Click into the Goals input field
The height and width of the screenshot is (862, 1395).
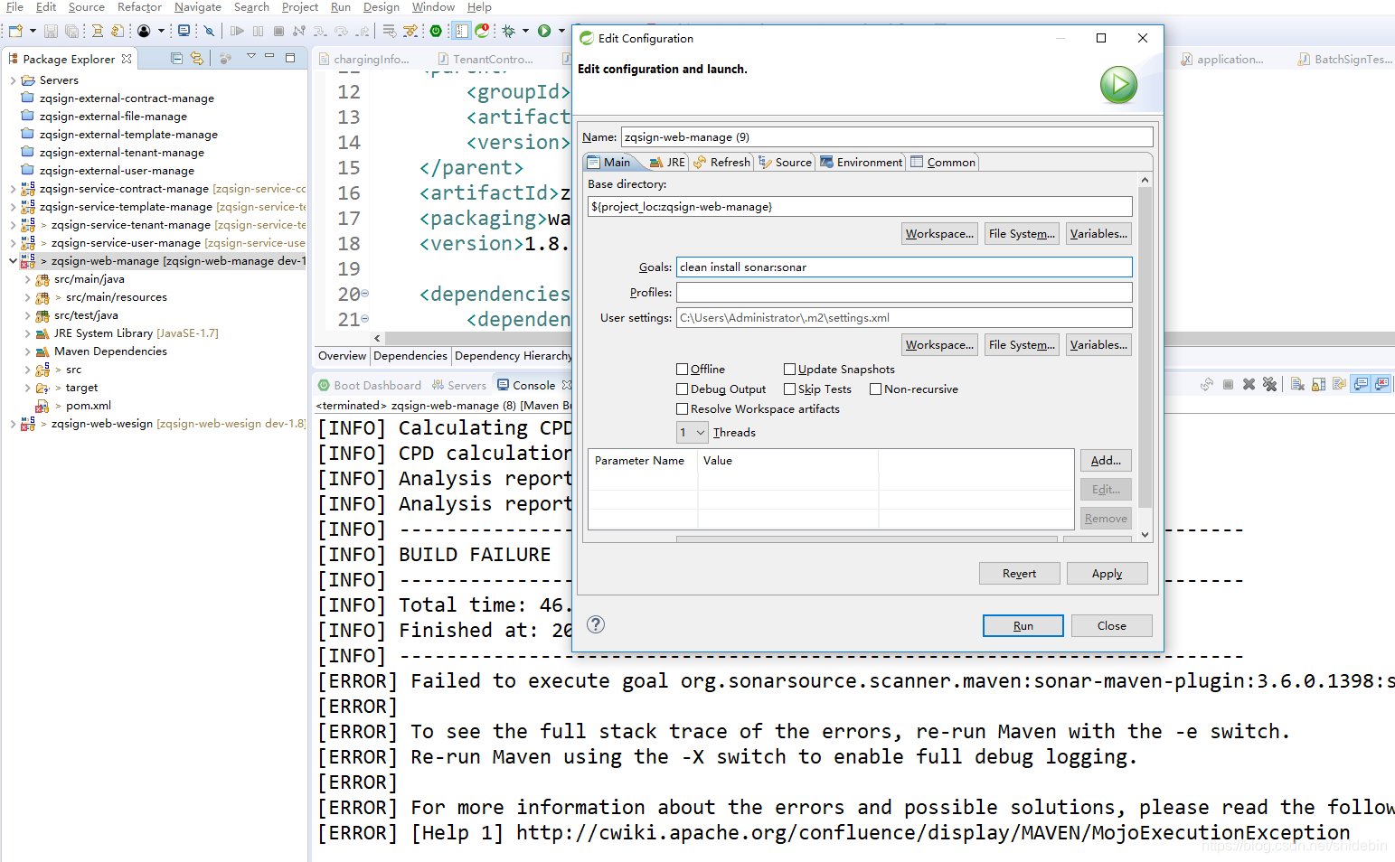pyautogui.click(x=904, y=267)
